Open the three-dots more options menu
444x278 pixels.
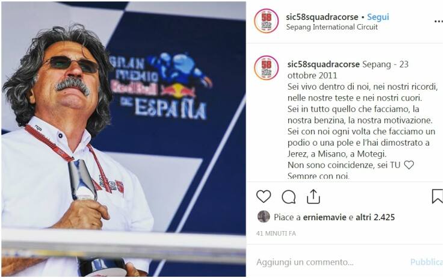click(x=439, y=22)
